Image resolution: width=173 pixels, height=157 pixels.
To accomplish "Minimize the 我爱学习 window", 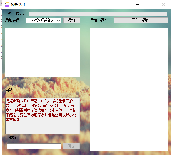I will [137, 4].
